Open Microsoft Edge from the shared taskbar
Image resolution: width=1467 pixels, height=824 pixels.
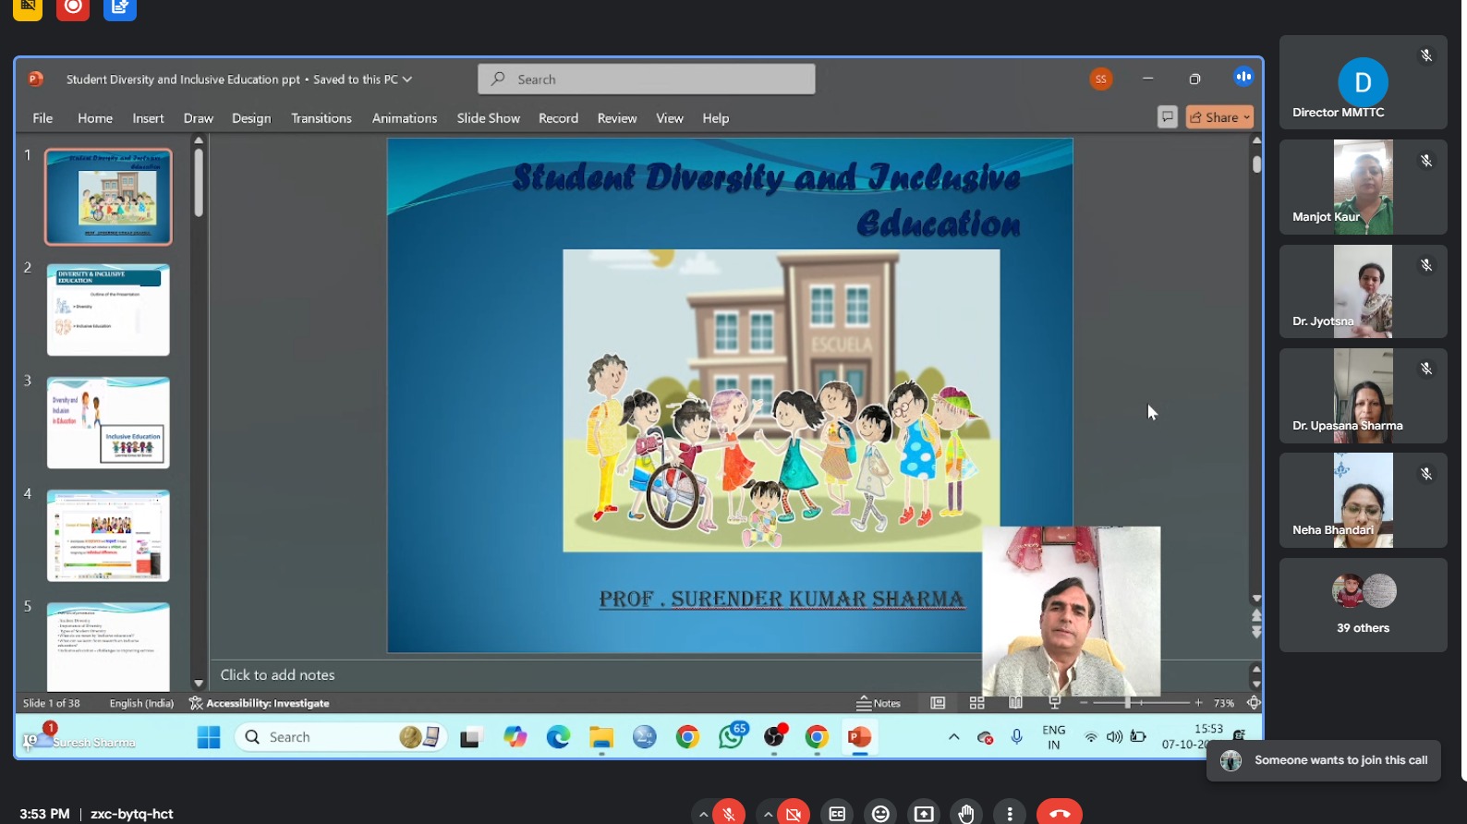(558, 737)
